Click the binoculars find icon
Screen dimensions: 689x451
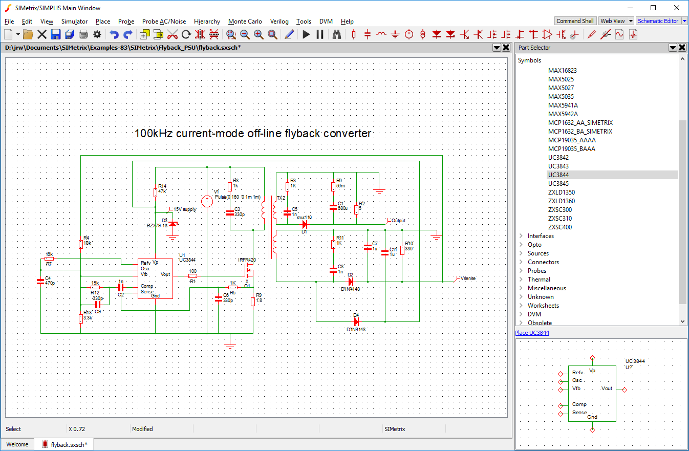[337, 34]
